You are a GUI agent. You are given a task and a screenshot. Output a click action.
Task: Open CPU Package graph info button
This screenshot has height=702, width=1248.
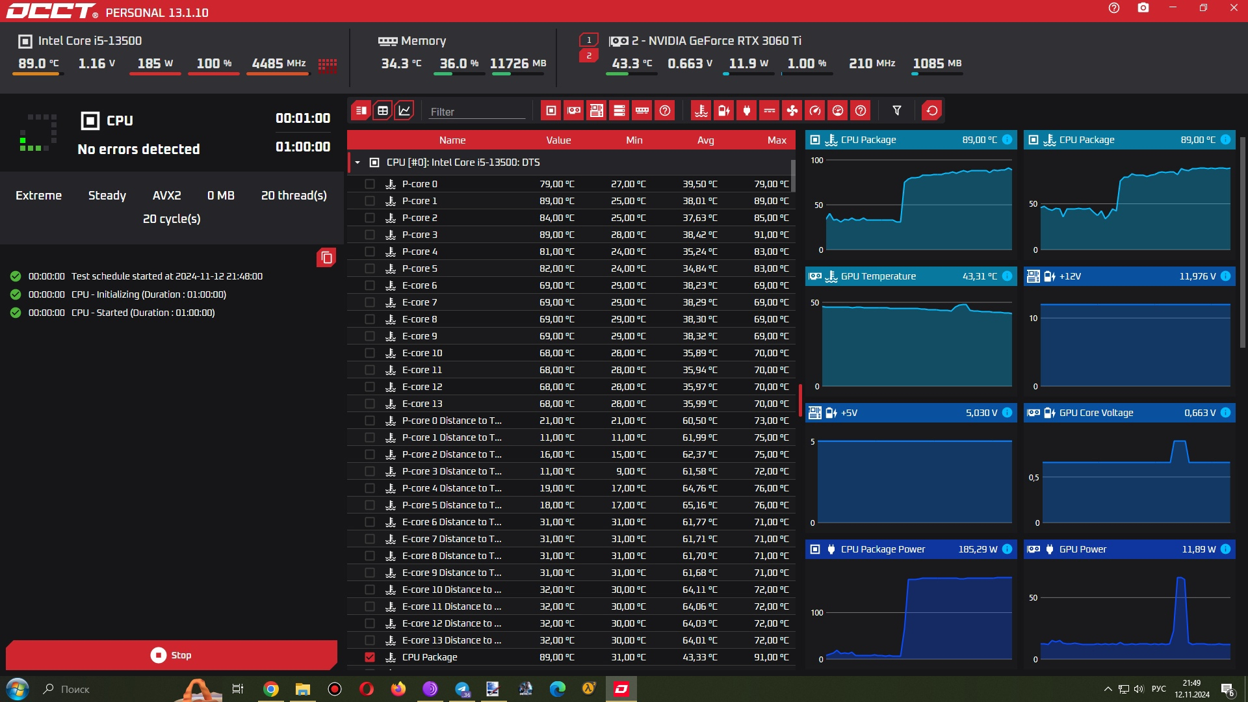coord(1007,140)
